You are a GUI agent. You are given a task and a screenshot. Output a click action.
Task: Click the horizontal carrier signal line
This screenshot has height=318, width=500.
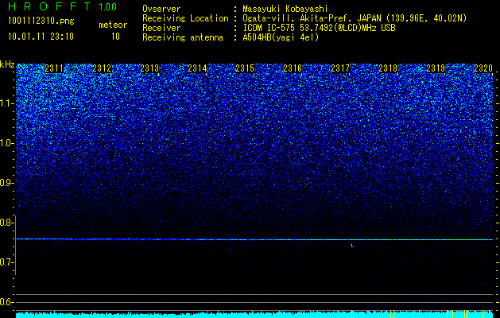pyautogui.click(x=254, y=239)
